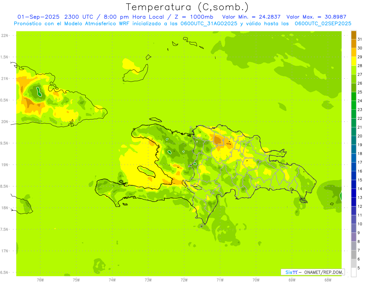Click the '71W' longitude label
The image size is (368, 284).
pos(220,280)
